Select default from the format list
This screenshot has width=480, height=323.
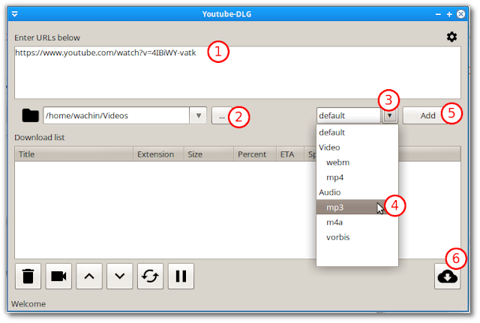point(357,133)
